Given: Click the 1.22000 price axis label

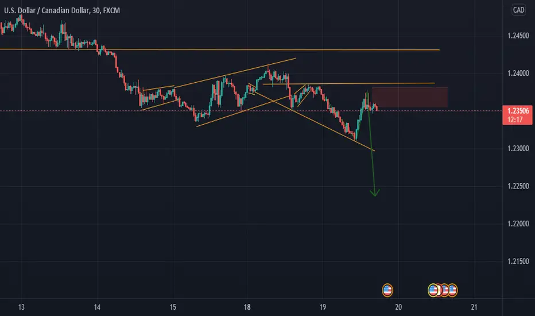Looking at the screenshot, I should 518,223.
